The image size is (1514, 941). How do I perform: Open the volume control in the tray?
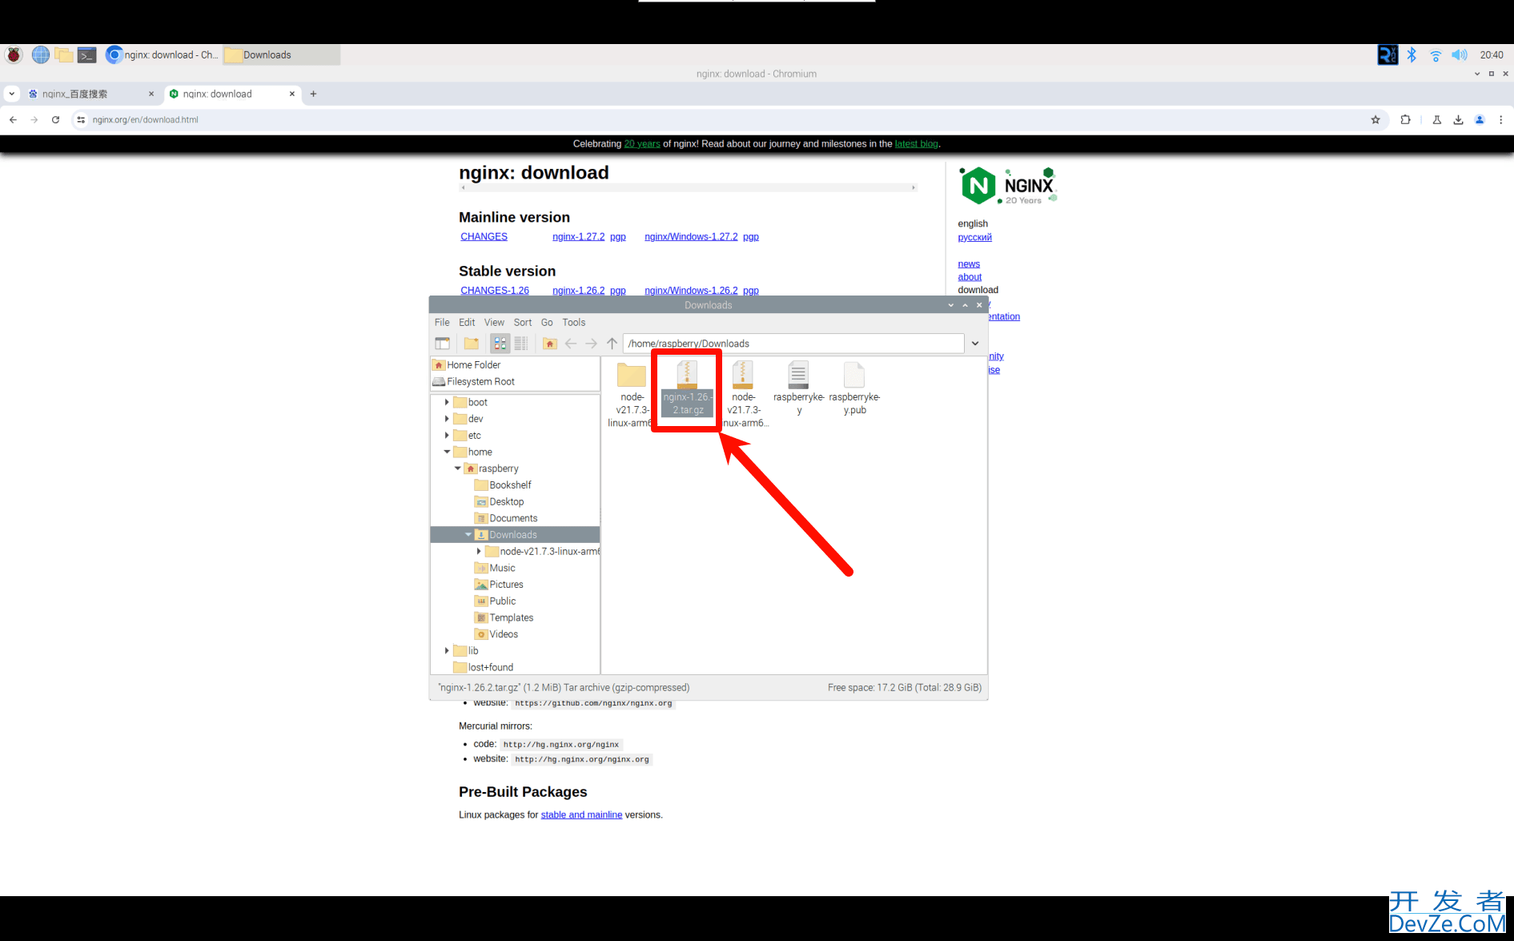click(1460, 54)
